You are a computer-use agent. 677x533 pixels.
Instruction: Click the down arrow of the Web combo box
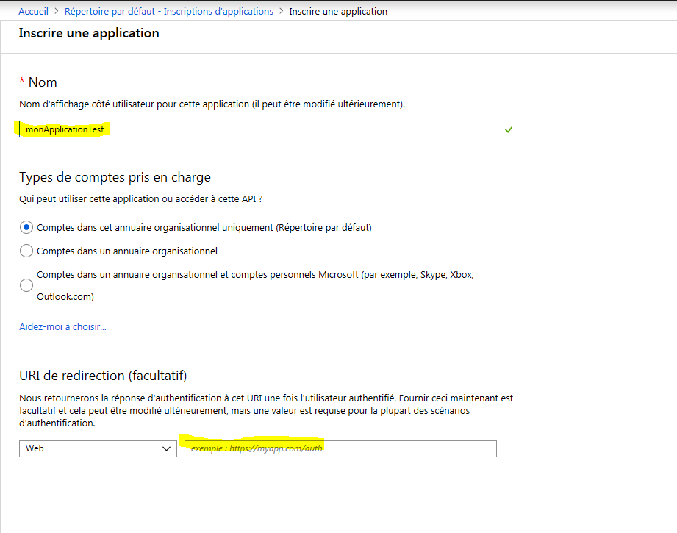166,448
